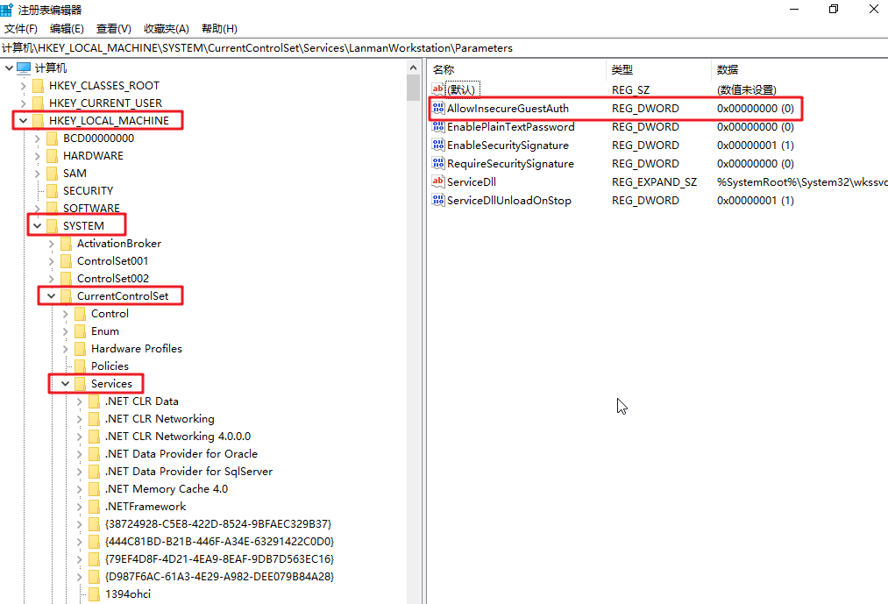Click the .NETFramework folder icon
This screenshot has width=888, height=604.
95,507
